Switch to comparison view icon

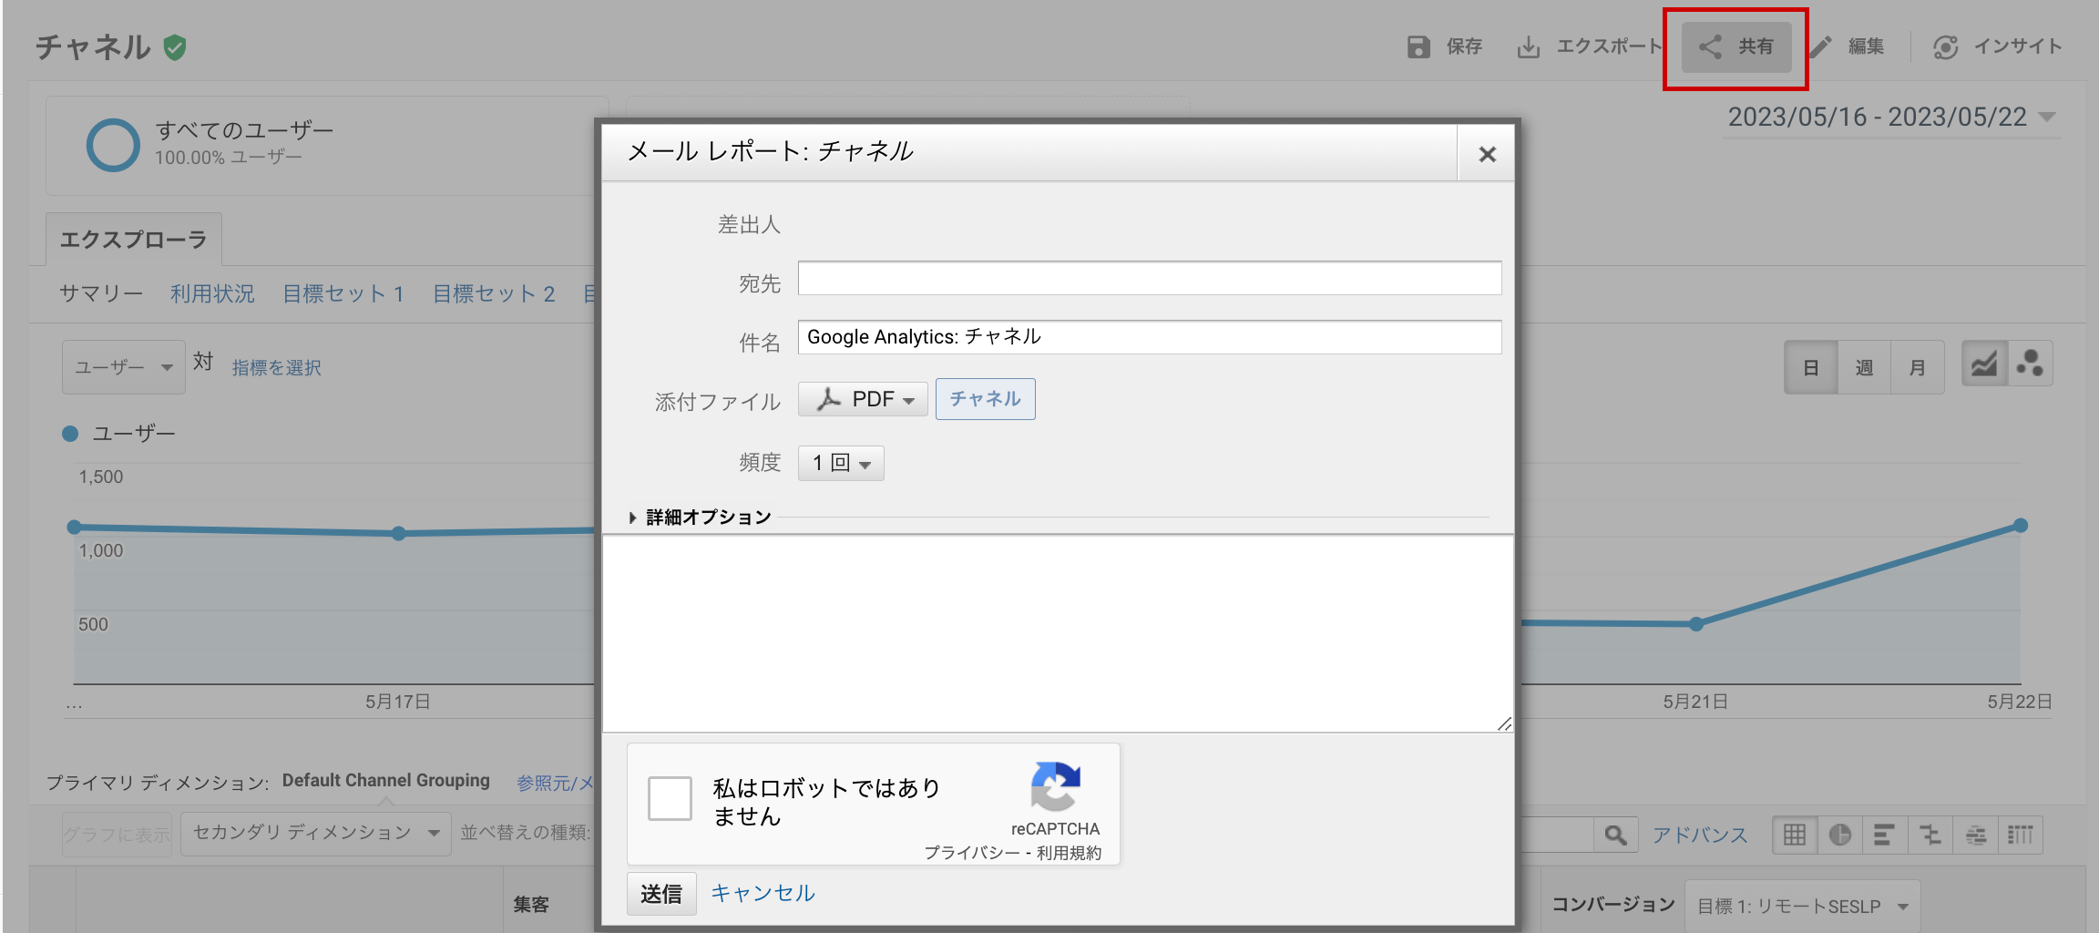tap(1930, 835)
